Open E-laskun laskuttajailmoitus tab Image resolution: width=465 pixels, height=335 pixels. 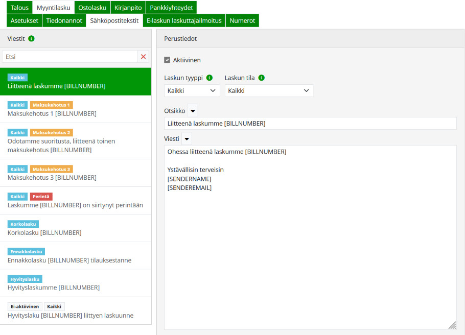[x=183, y=20]
